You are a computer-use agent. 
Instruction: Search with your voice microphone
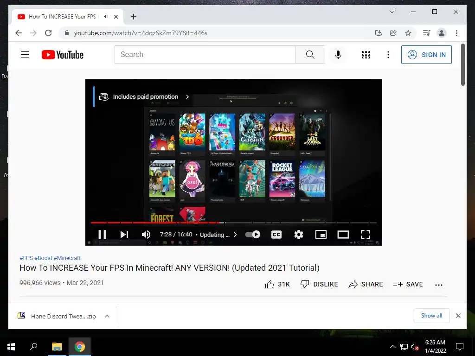[338, 55]
